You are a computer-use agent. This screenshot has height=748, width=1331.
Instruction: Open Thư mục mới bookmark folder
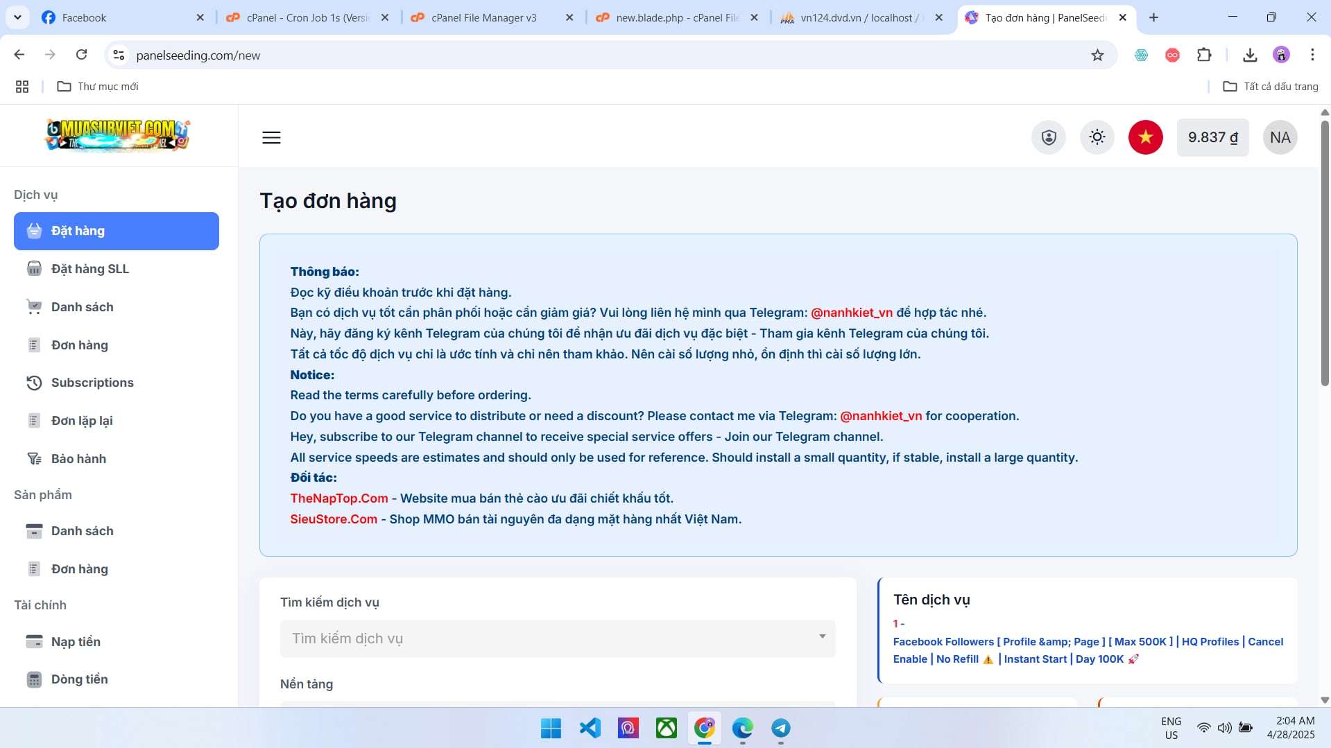98,87
